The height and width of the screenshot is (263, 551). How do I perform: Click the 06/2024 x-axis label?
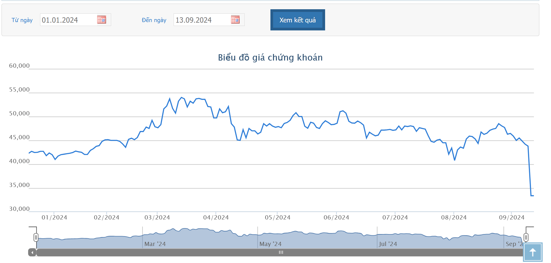[336, 217]
